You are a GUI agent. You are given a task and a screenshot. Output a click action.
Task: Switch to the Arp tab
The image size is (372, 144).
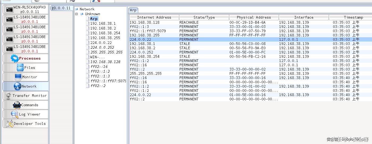pos(133,10)
